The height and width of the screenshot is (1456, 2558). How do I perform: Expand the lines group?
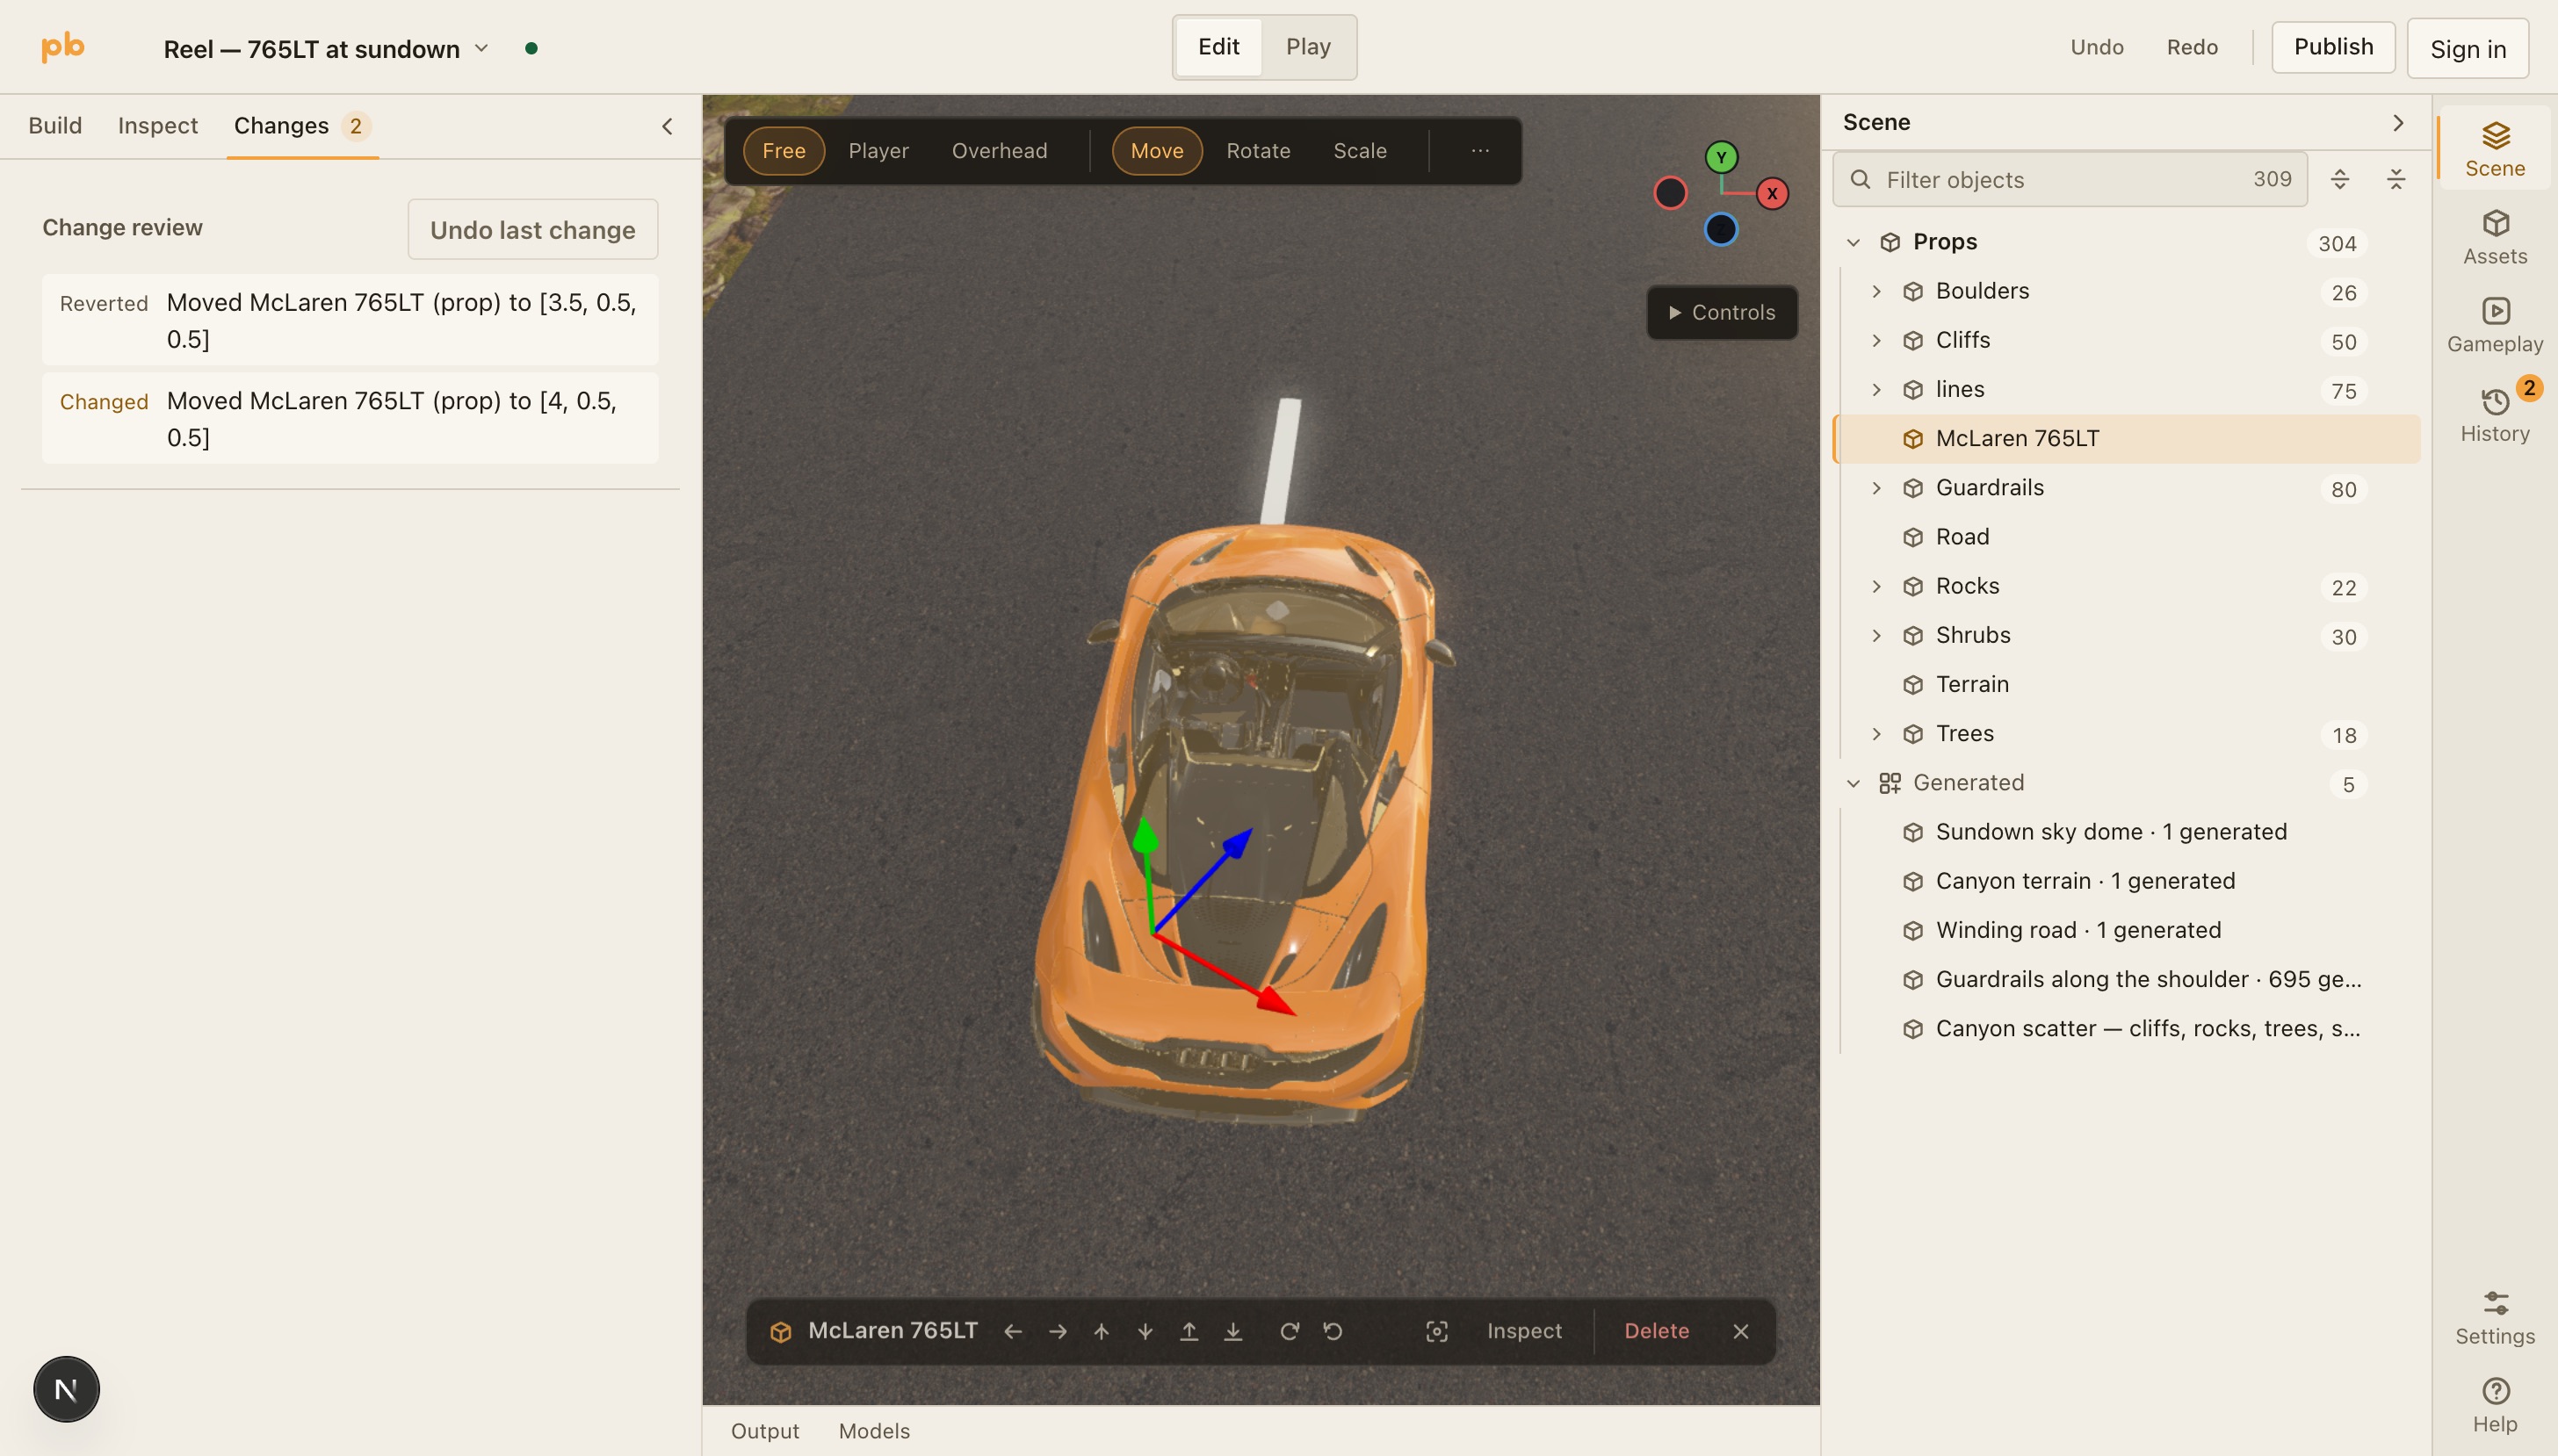coord(1876,389)
